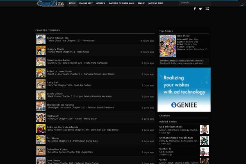
Task: Open Nanatsu No Taizai Chapter 220 link
Action: [x=77, y=63]
